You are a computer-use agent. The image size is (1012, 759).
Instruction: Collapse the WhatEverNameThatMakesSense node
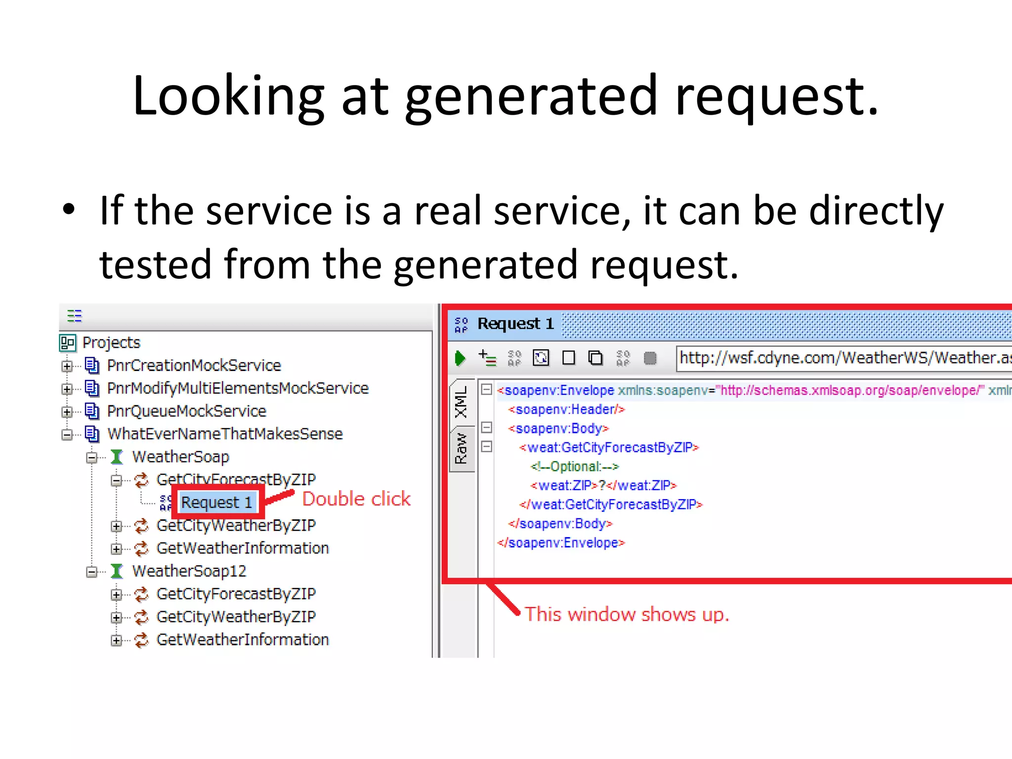click(x=67, y=434)
